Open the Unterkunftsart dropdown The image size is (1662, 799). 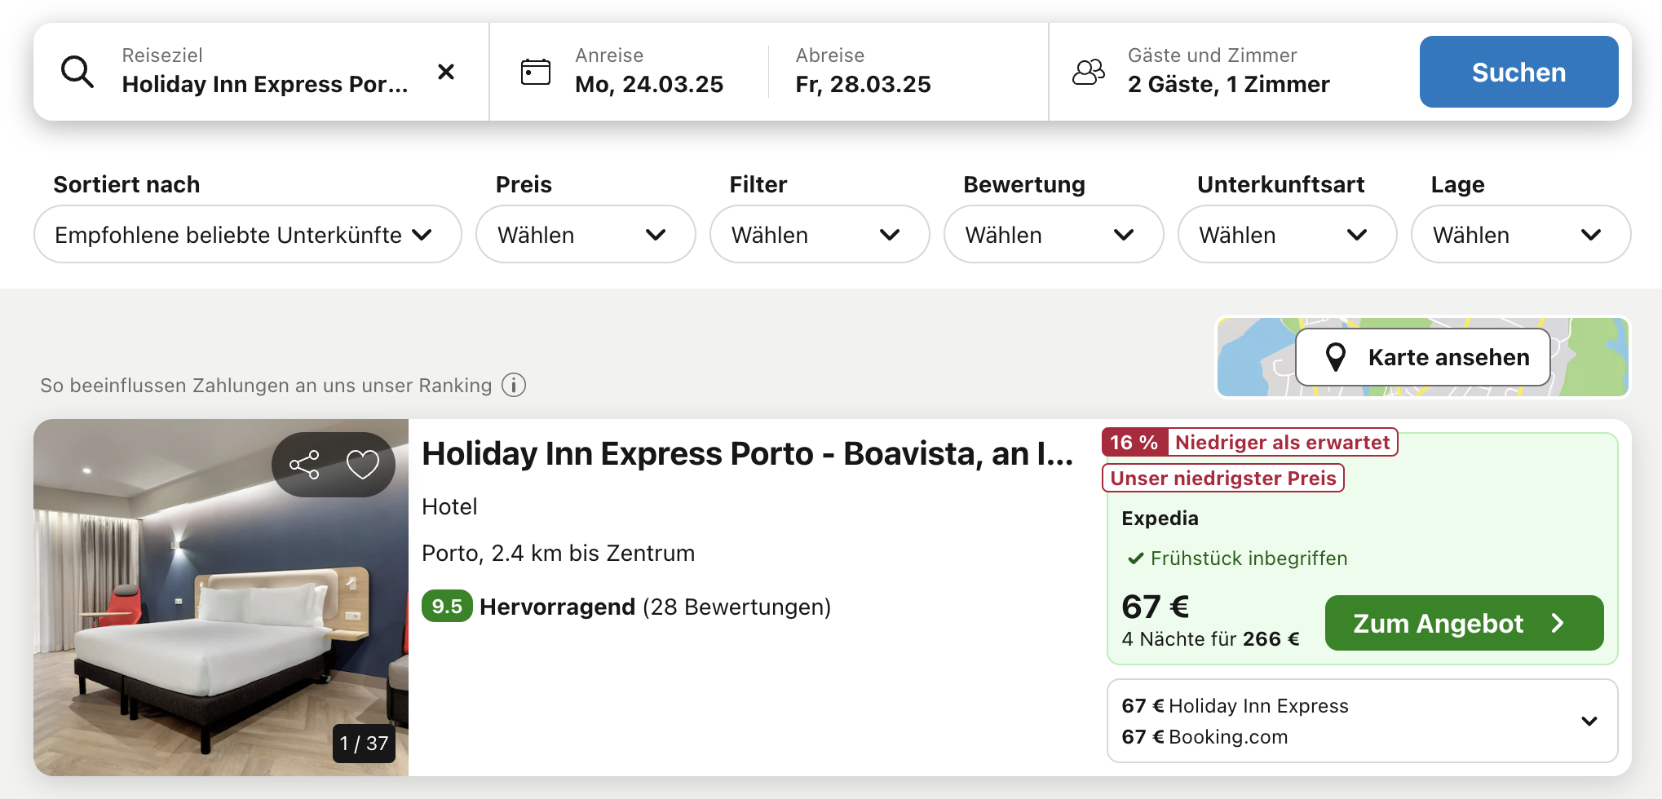[1287, 235]
